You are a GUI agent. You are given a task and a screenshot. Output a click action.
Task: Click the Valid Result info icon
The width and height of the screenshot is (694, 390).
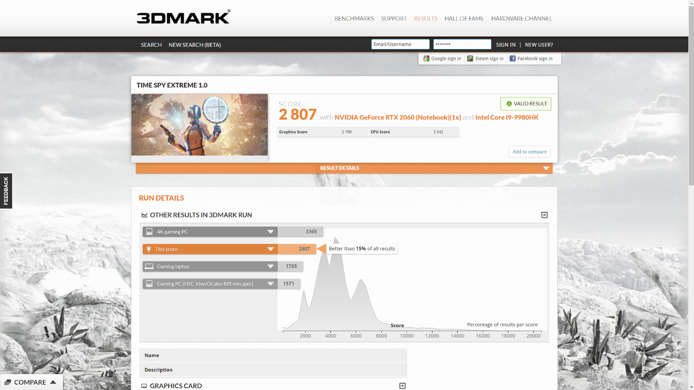509,104
